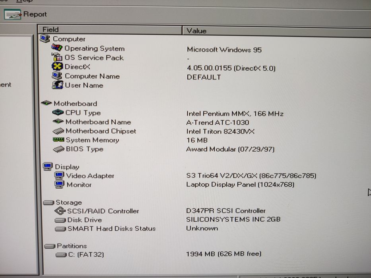
Task: Select the 'Video Adapter' field label
Action: [x=90, y=176]
